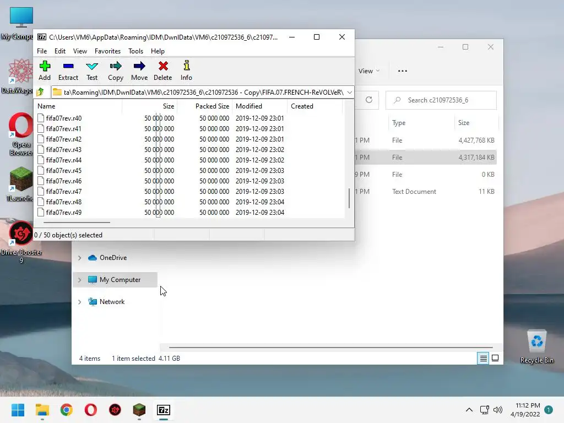Open the Favorites menu
Screen dimensions: 564x423
[107, 51]
